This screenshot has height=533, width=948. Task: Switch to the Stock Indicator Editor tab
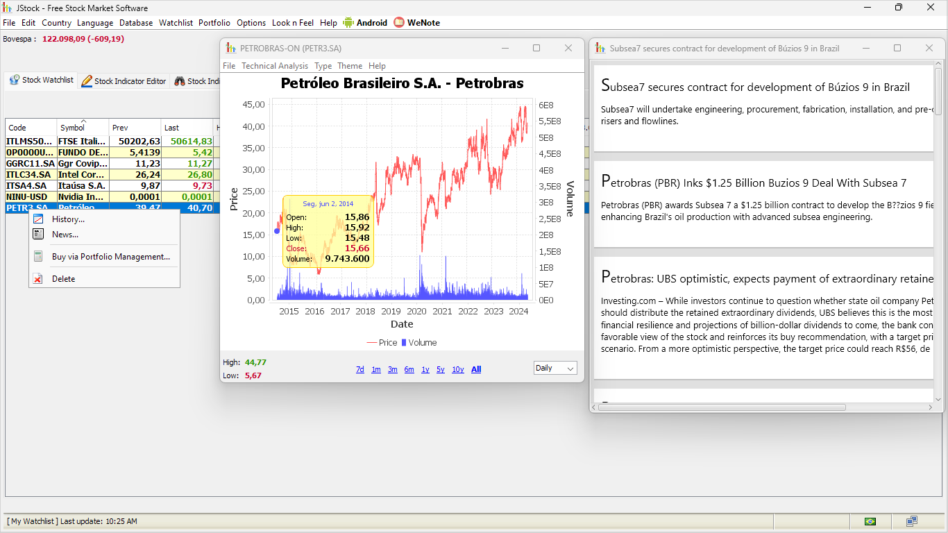pyautogui.click(x=124, y=81)
